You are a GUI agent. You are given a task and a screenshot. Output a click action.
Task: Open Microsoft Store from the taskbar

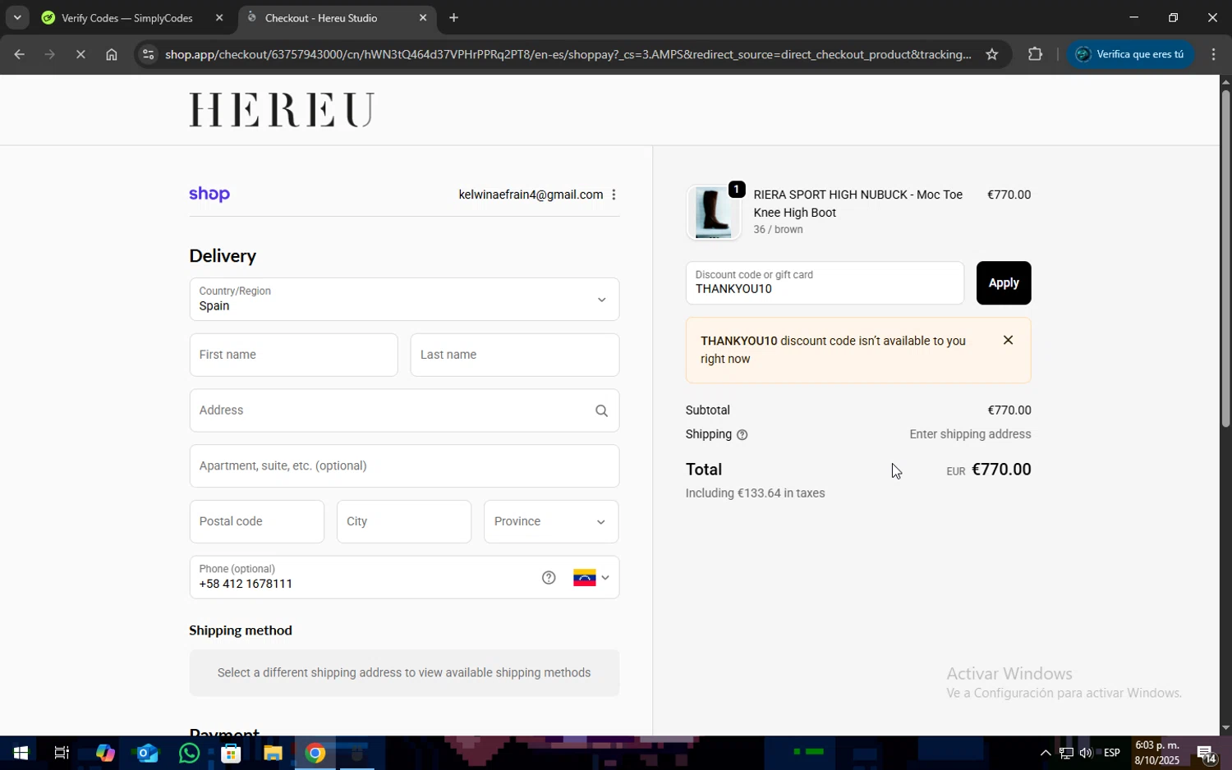[231, 753]
